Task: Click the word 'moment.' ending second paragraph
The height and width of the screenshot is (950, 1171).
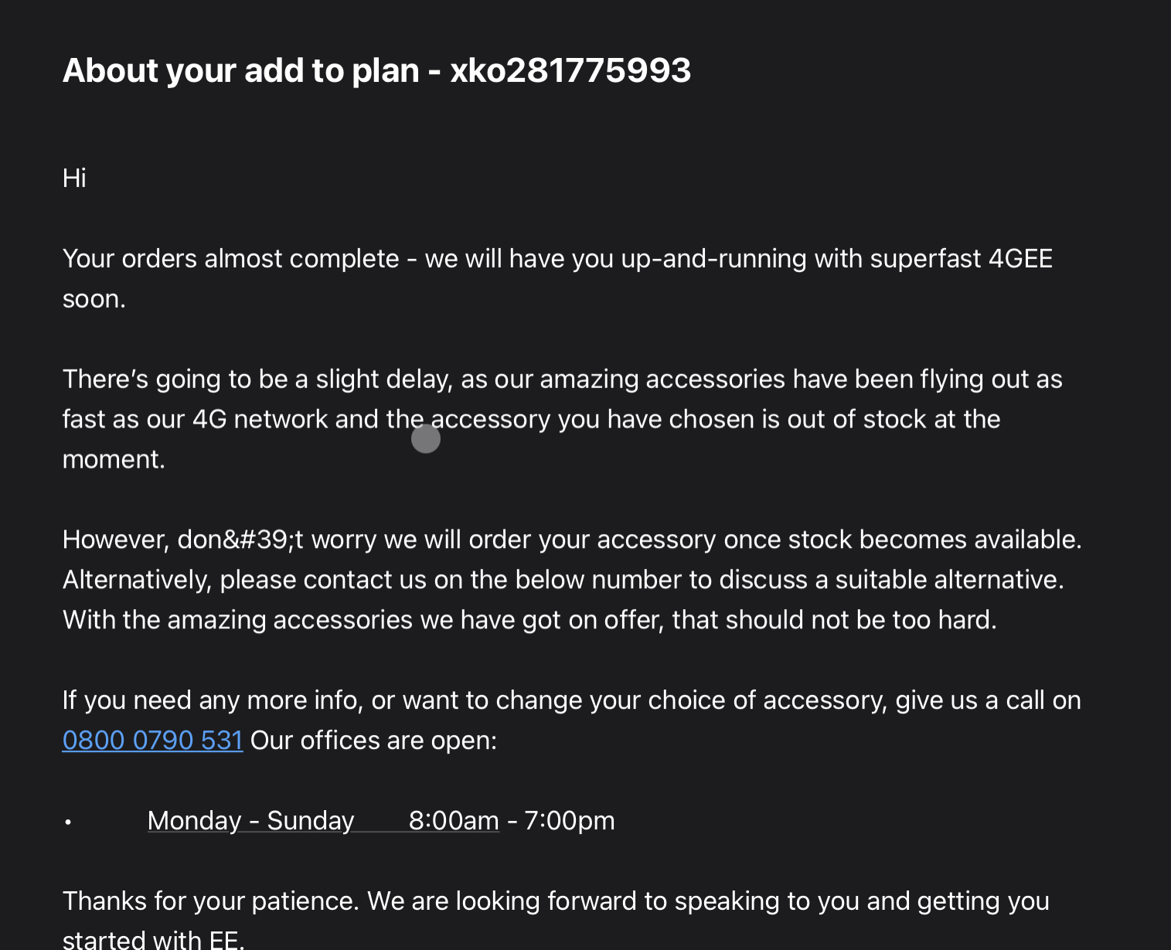Action: (x=114, y=459)
